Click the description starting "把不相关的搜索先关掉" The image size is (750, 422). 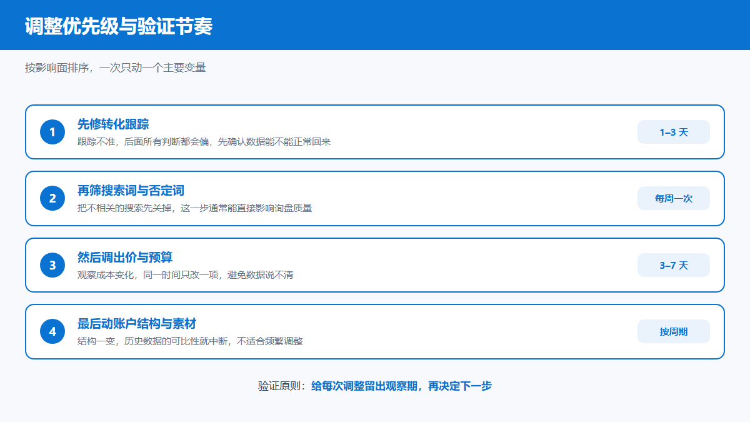pos(194,208)
